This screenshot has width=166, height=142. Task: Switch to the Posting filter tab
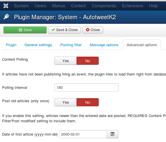(71, 45)
